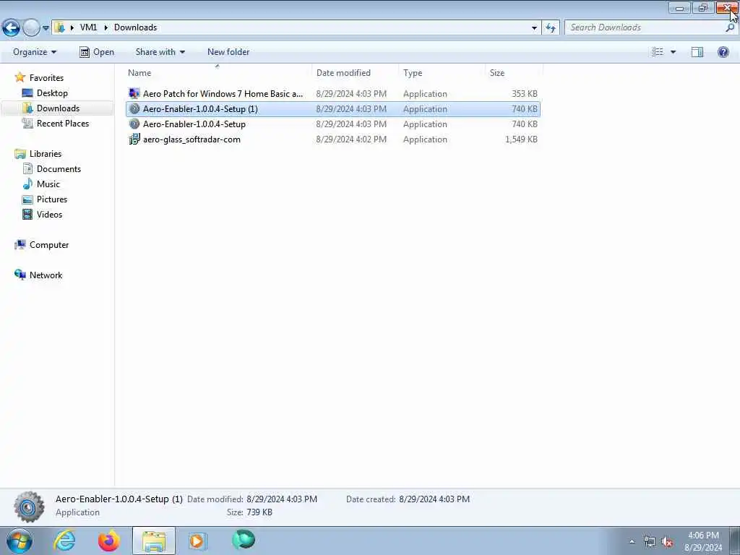Click gear icon of Aero-Enabler-1.0.0.4-Setup (1)
This screenshot has height=555, width=740.
[x=134, y=108]
